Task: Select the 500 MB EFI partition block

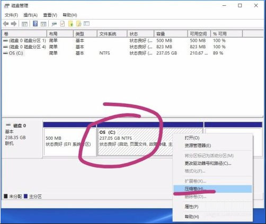Action: tap(70, 142)
